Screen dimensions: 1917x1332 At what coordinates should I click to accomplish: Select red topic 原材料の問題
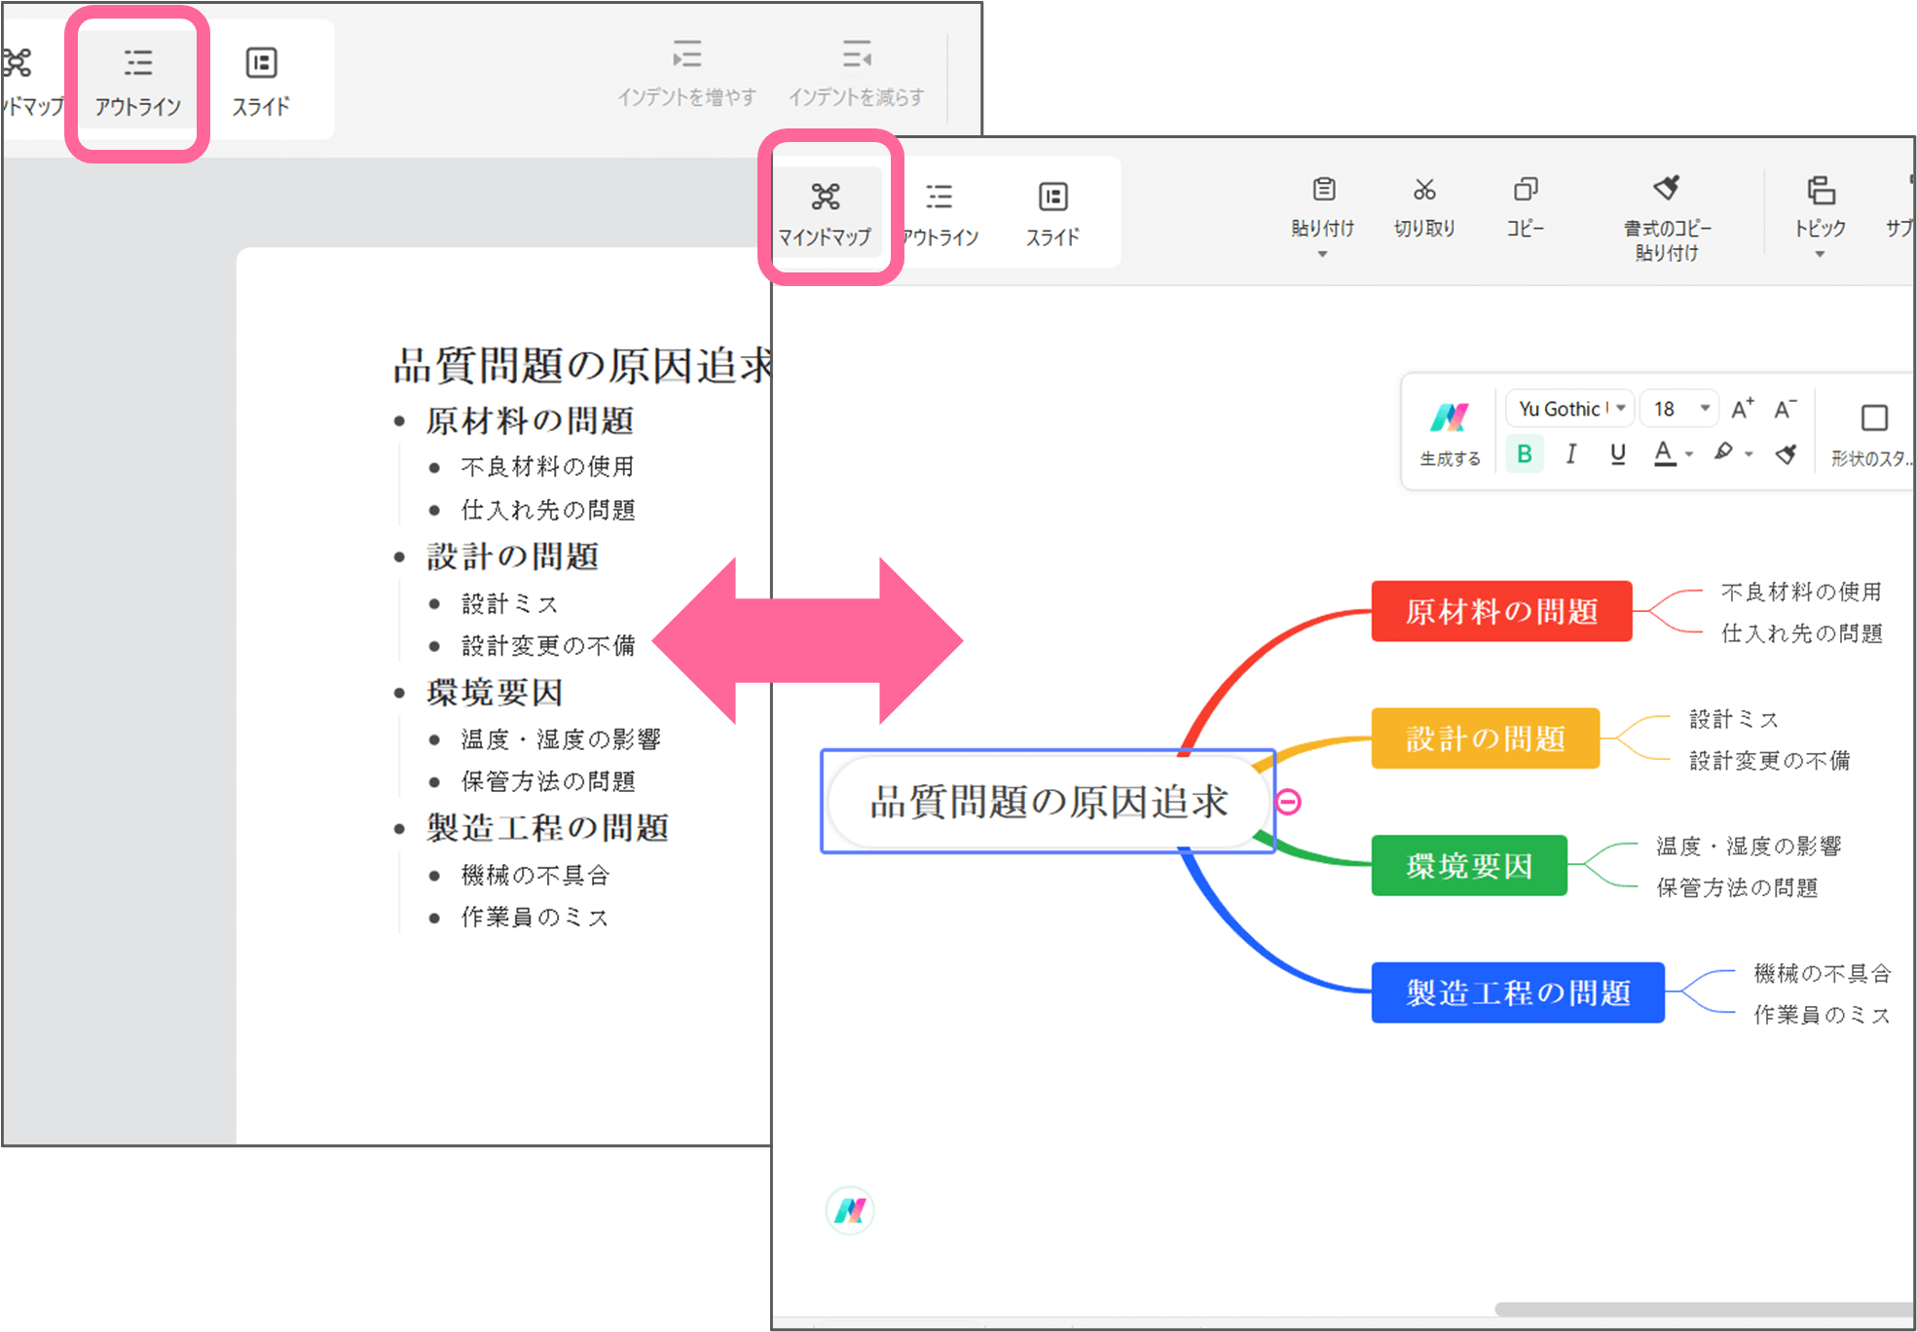1501,611
